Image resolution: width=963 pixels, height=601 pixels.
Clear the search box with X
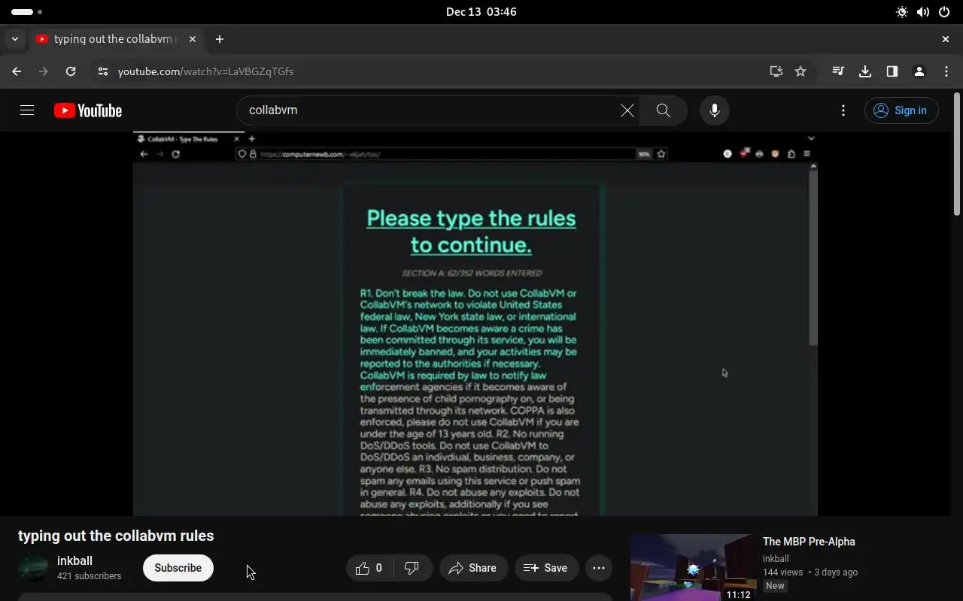pyautogui.click(x=627, y=110)
